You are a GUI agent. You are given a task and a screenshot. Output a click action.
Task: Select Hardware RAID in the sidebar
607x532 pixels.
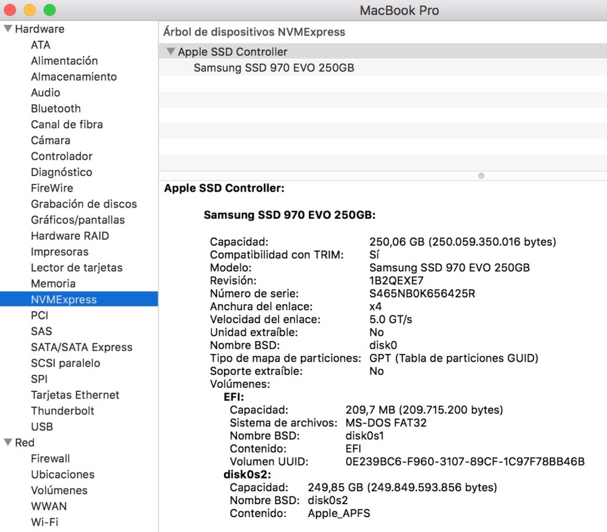70,235
